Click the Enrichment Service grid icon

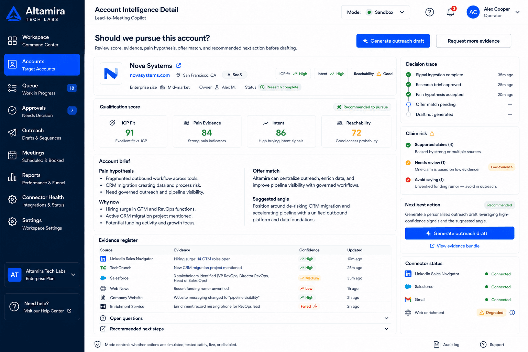coord(103,307)
